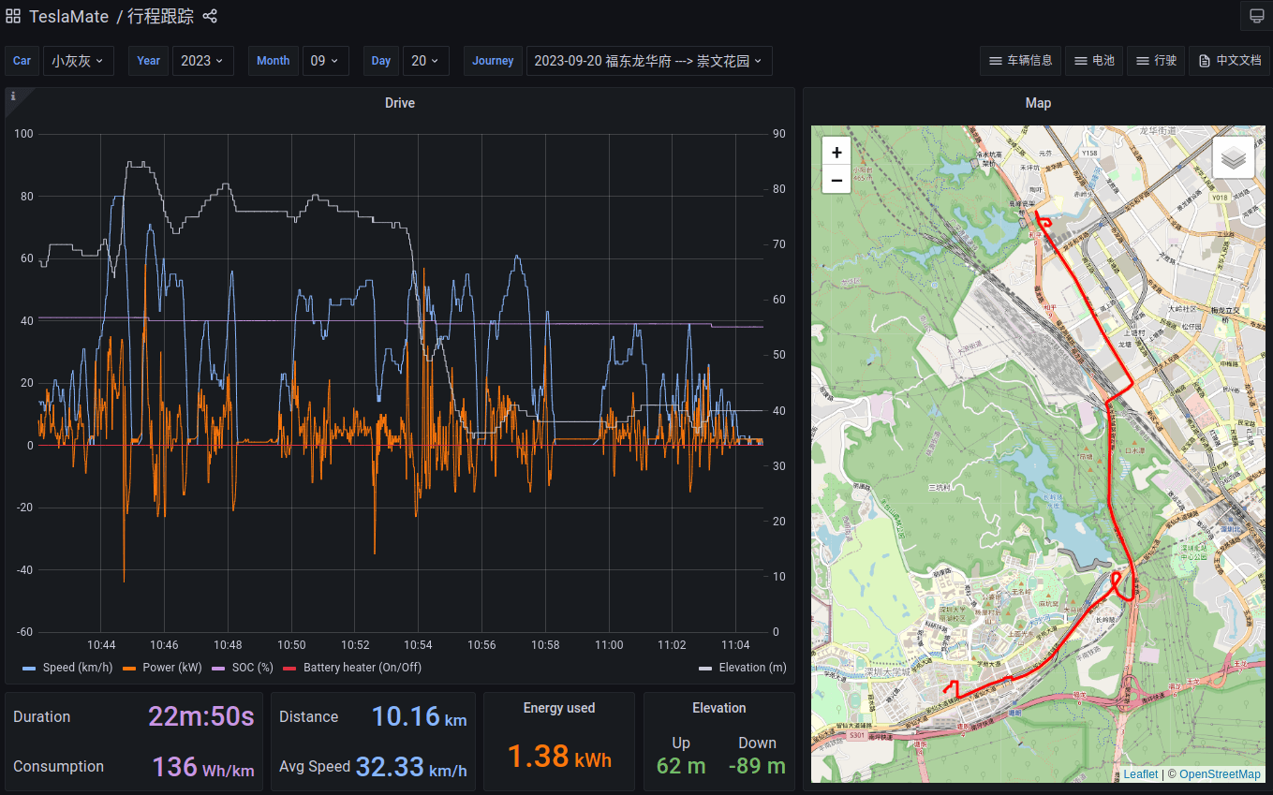Expand the Year 2023 dropdown
Screen dimensions: 1273x795
202,61
